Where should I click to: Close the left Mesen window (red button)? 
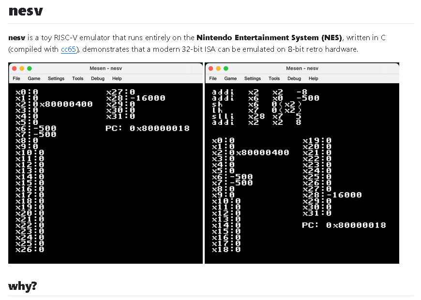pyautogui.click(x=15, y=69)
